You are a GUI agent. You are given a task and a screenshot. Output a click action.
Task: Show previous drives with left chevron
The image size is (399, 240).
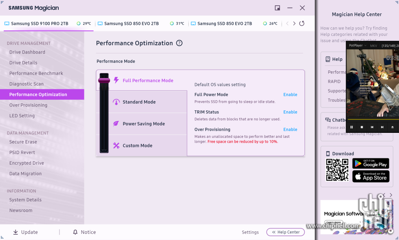pos(287,23)
